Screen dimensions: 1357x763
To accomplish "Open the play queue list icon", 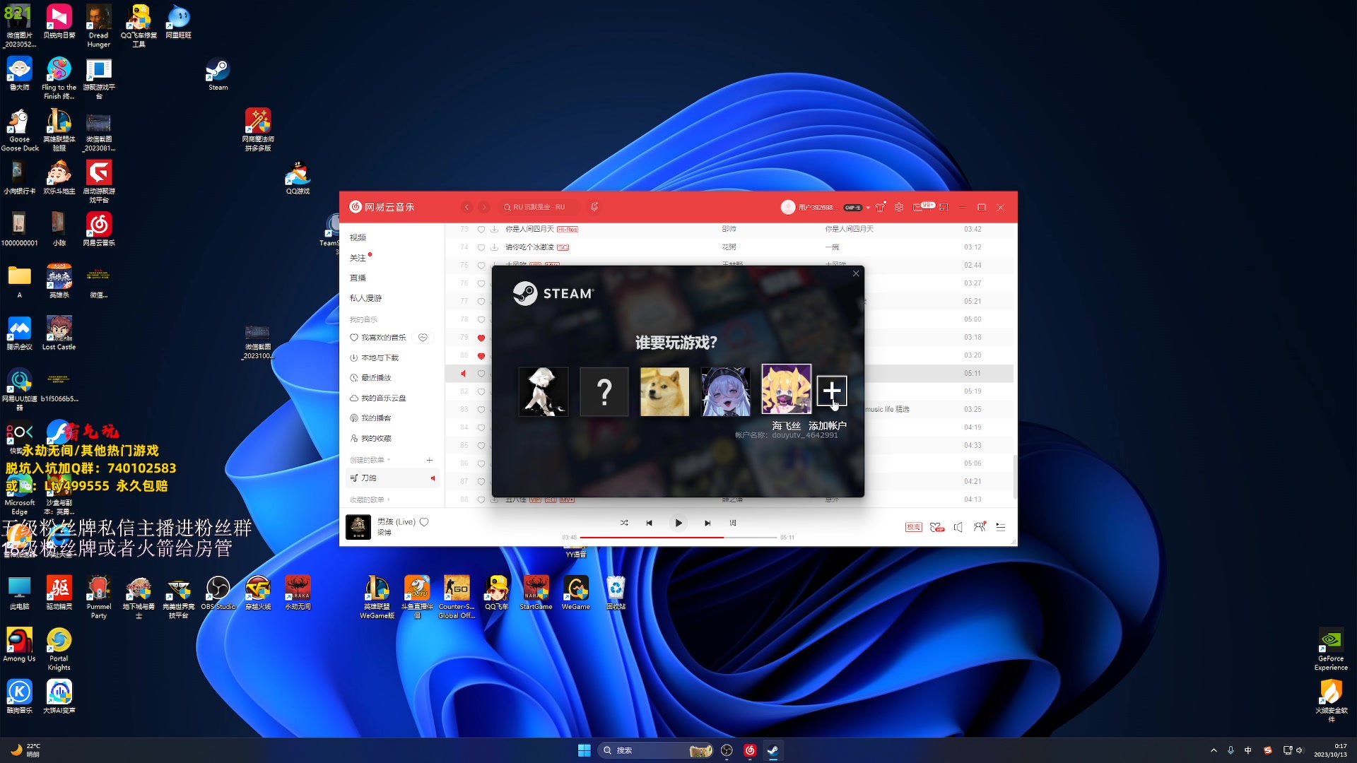I will [1000, 527].
